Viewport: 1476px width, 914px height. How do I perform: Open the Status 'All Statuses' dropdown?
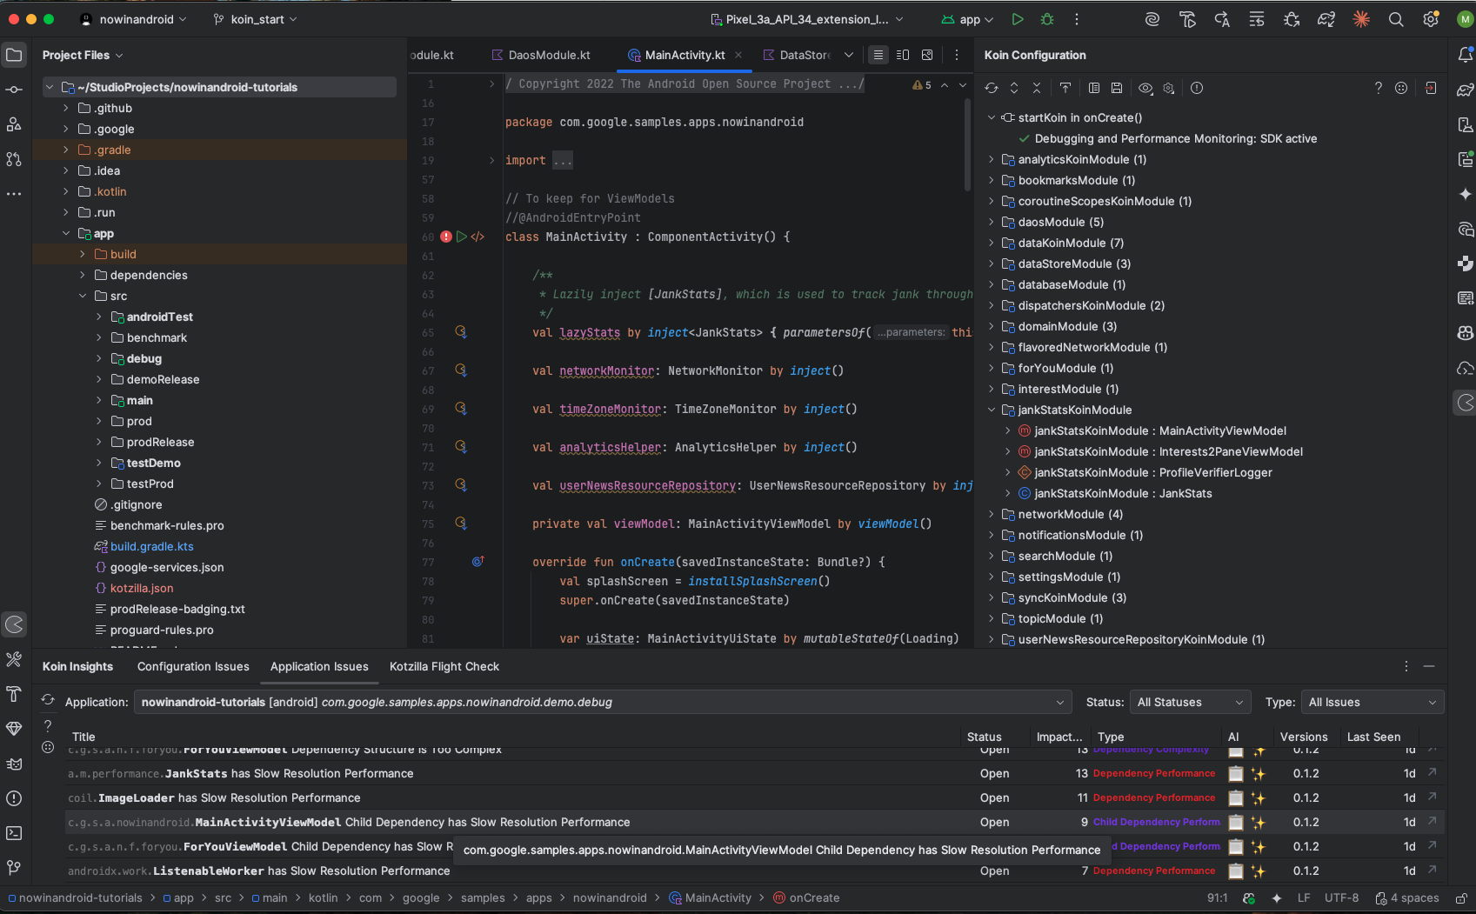coord(1189,702)
